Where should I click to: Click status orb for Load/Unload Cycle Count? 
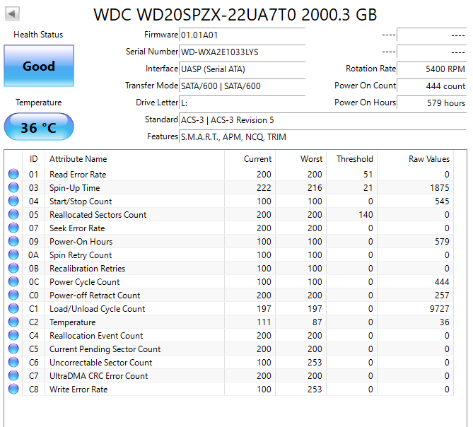click(13, 308)
